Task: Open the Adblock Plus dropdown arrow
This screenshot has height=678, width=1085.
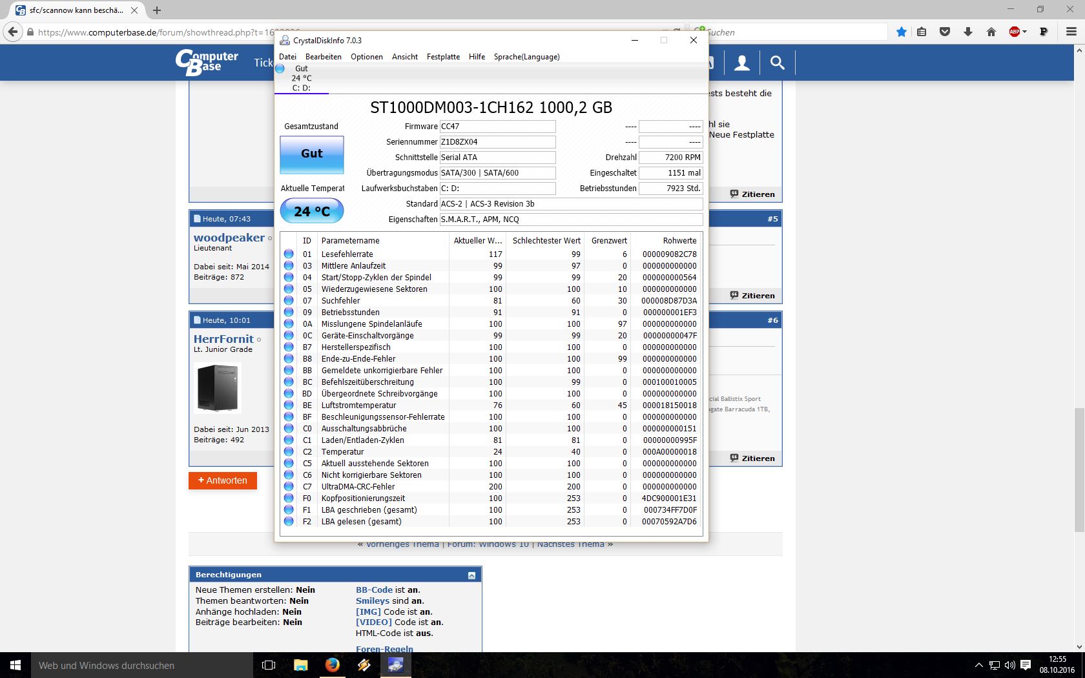Action: tap(1025, 32)
